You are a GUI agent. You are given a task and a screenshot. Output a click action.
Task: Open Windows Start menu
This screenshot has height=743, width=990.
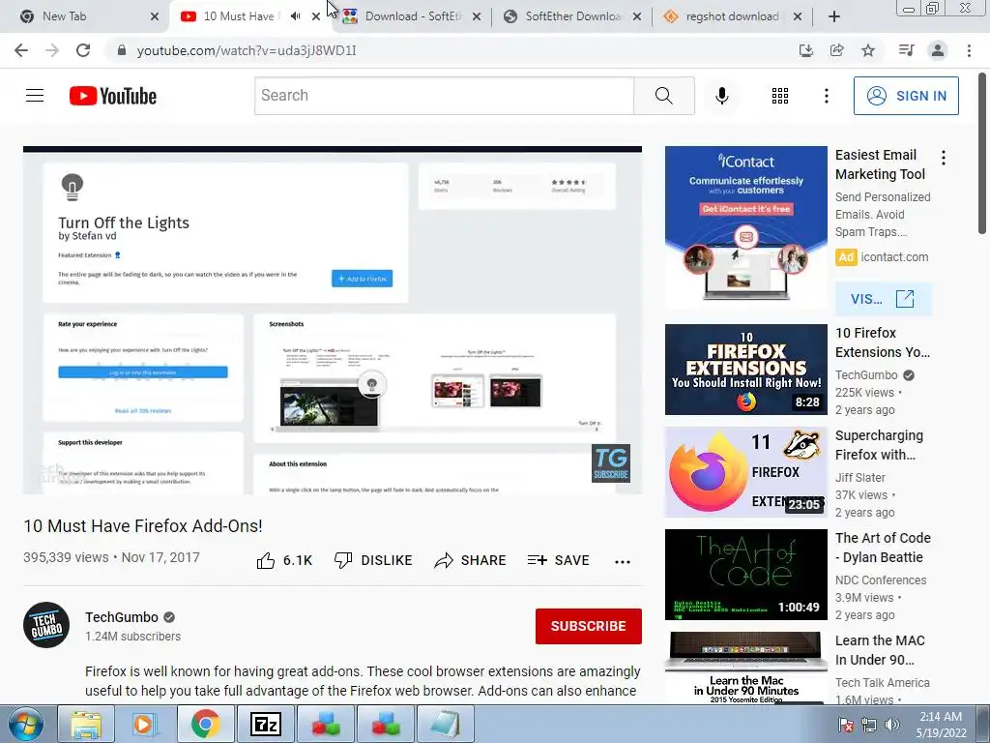(25, 724)
